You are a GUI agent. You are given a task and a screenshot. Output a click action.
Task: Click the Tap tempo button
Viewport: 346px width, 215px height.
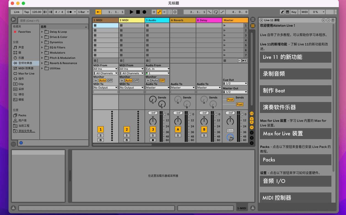[x=26, y=12]
